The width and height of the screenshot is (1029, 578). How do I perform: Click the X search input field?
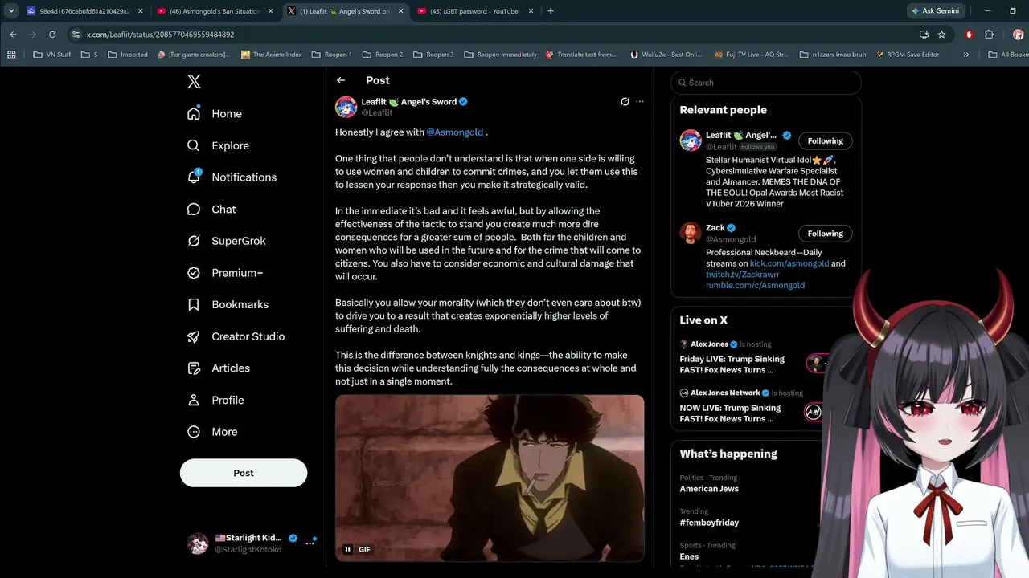[766, 83]
